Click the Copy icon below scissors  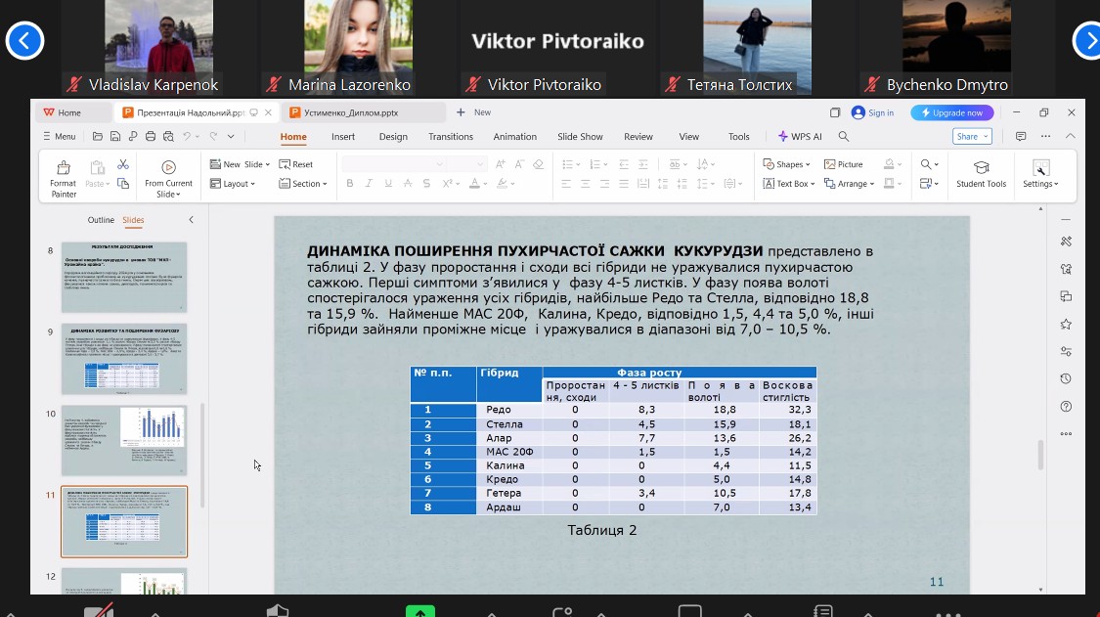tap(123, 183)
